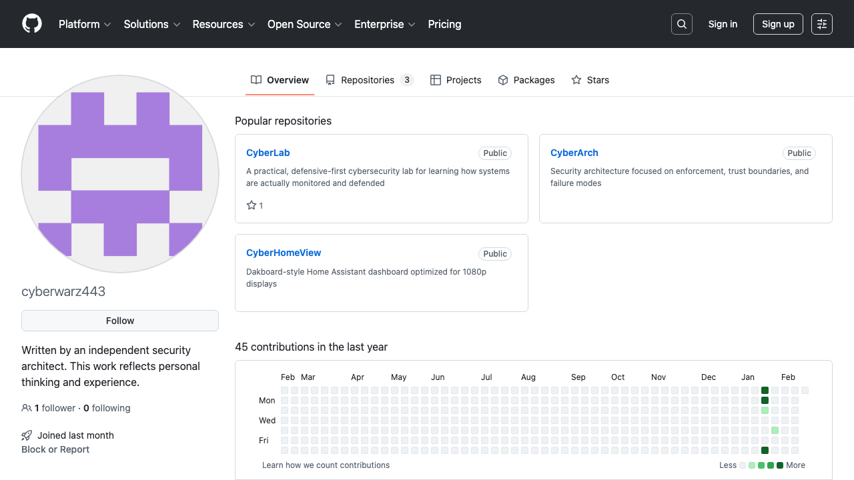This screenshot has height=480, width=854.
Task: Expand the Open Source menu
Action: pyautogui.click(x=305, y=24)
